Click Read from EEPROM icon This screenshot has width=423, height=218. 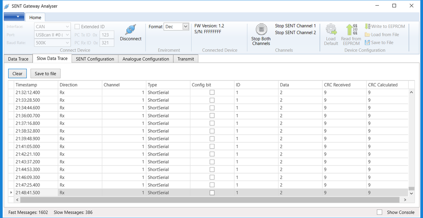click(351, 30)
